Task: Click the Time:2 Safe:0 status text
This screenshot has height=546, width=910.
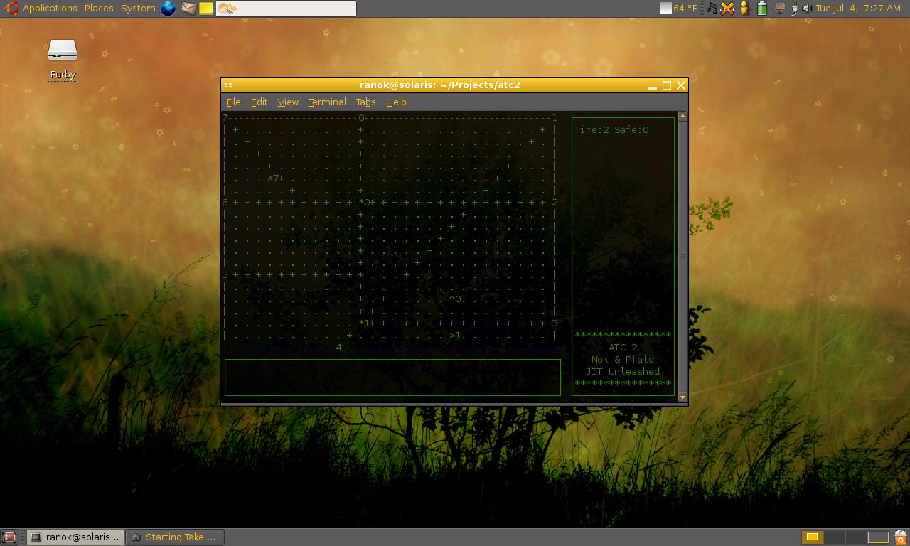Action: click(x=611, y=130)
